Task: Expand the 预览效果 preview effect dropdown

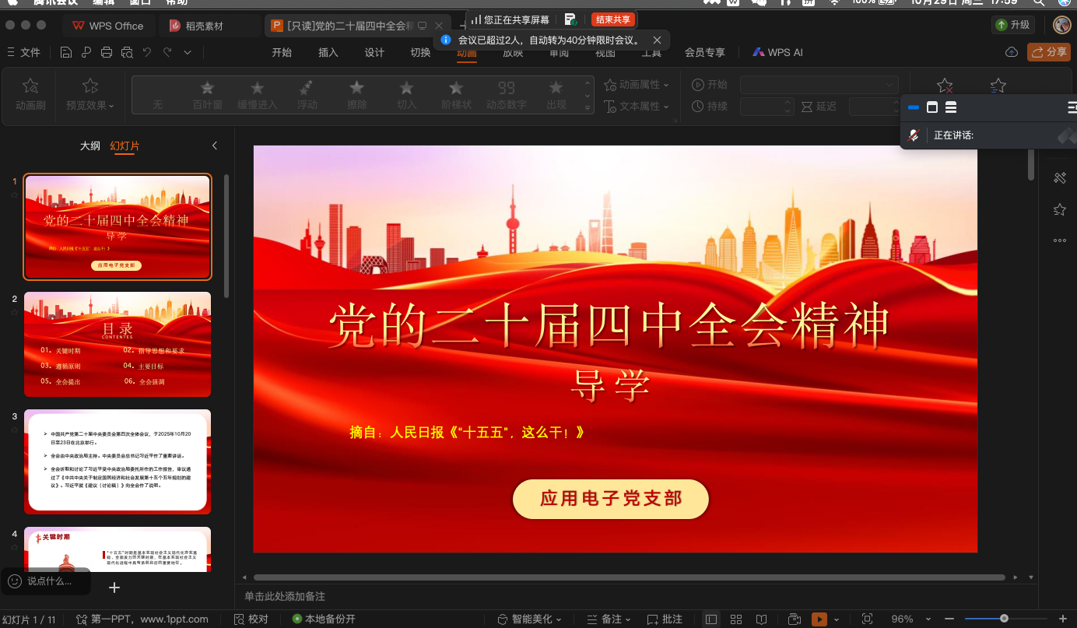Action: pyautogui.click(x=90, y=105)
